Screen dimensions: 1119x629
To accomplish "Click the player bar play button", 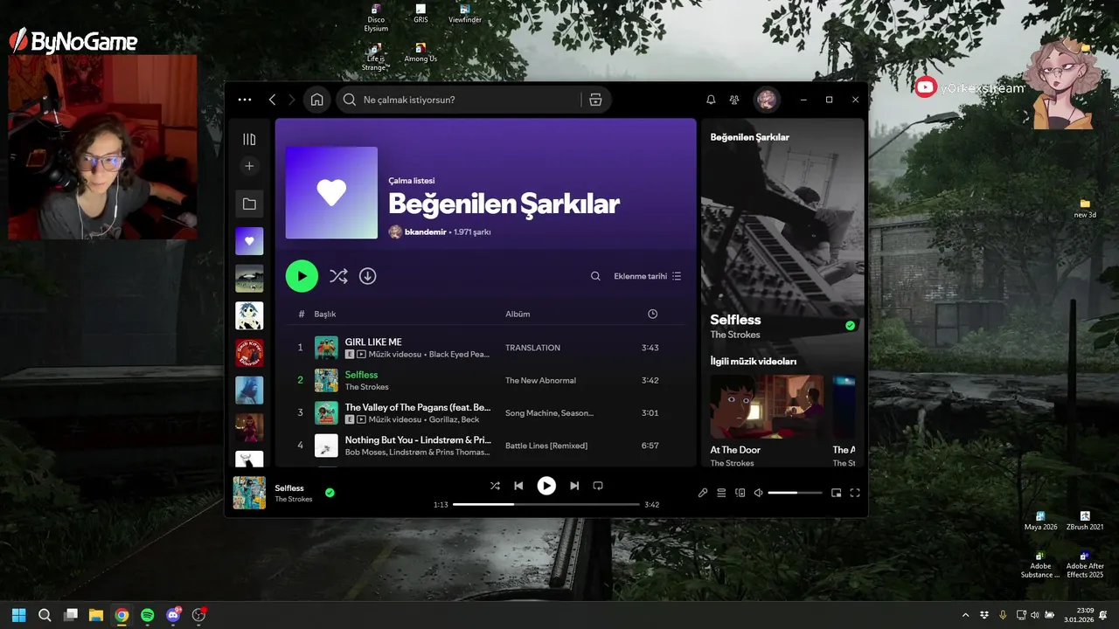I will tap(546, 486).
